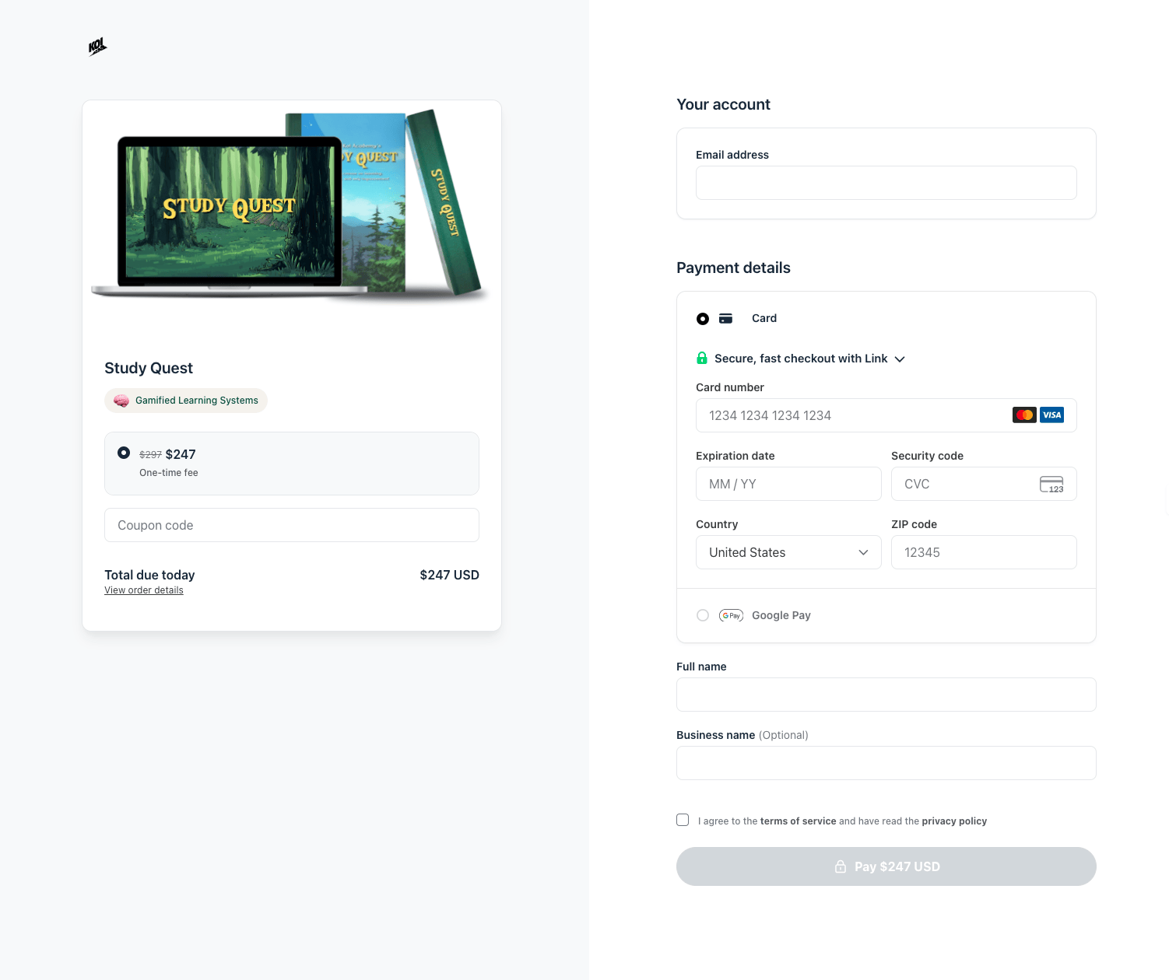
Task: Click the Google Pay label text
Action: pyautogui.click(x=781, y=615)
